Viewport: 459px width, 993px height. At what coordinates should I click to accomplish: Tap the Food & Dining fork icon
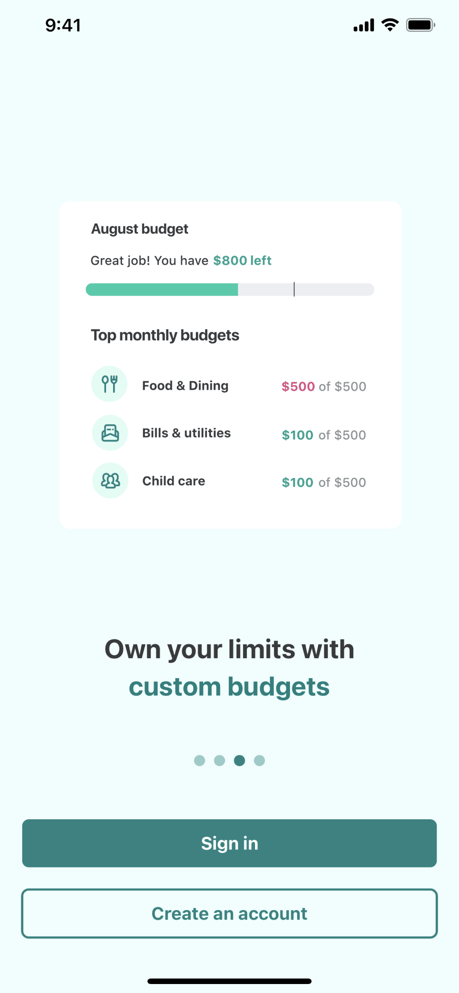109,384
